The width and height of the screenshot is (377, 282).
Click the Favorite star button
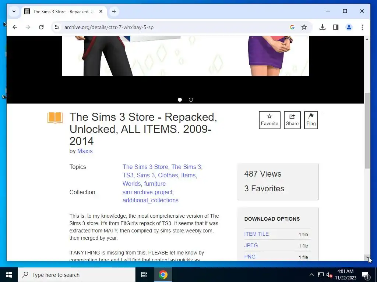pyautogui.click(x=269, y=120)
